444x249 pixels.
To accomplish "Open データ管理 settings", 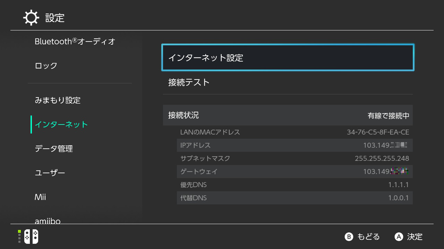I will [54, 149].
